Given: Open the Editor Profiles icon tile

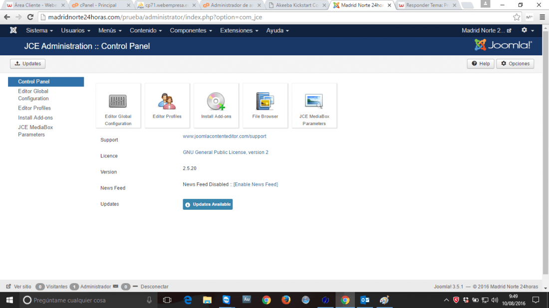Looking at the screenshot, I should point(167,106).
